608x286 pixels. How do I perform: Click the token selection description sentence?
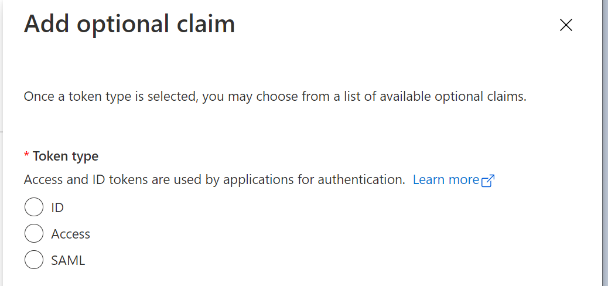[275, 97]
